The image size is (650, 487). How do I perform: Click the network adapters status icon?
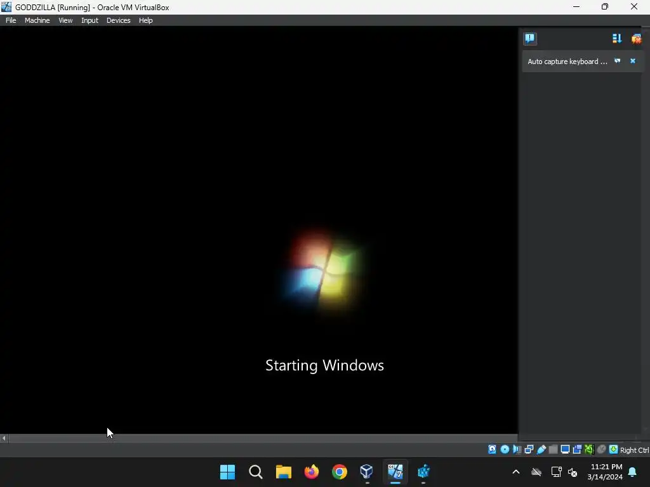tap(529, 450)
